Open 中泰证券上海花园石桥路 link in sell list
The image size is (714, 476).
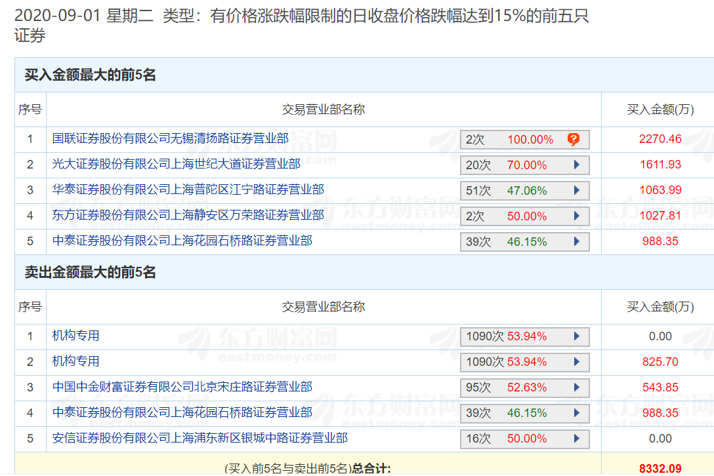point(182,412)
